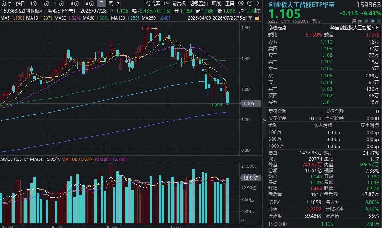
Task: Click 溢折率 -0.08% value
Action: point(371,202)
